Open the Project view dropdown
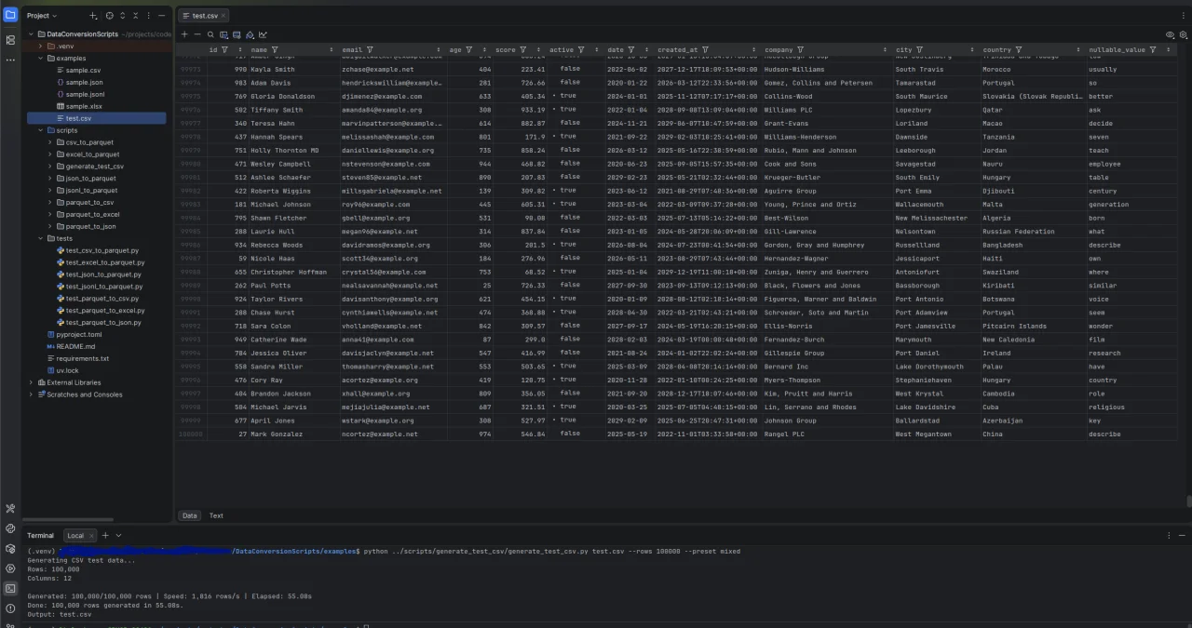 point(42,16)
